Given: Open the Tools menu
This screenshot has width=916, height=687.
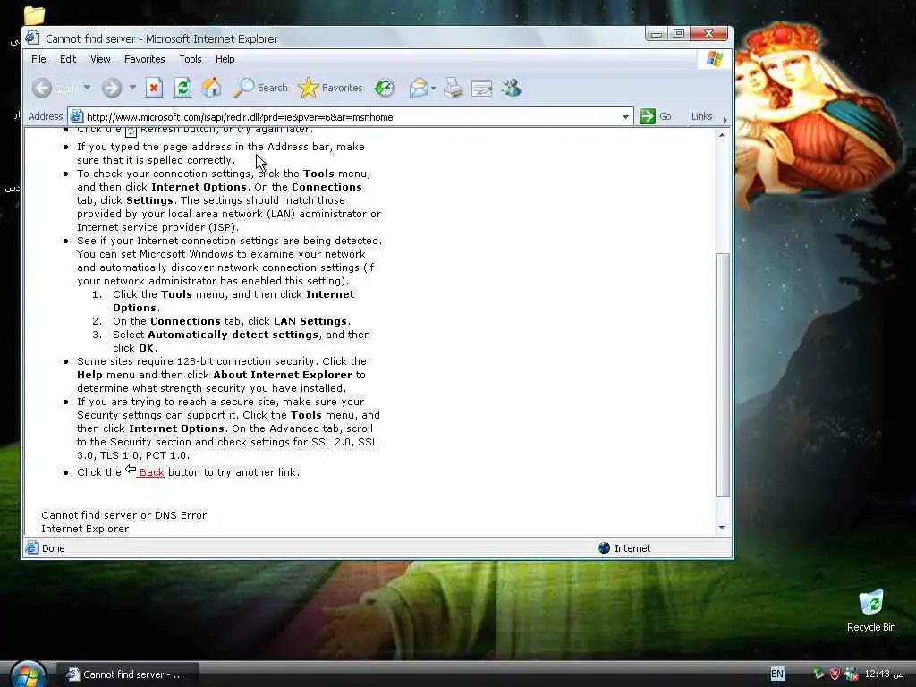Looking at the screenshot, I should coord(191,59).
